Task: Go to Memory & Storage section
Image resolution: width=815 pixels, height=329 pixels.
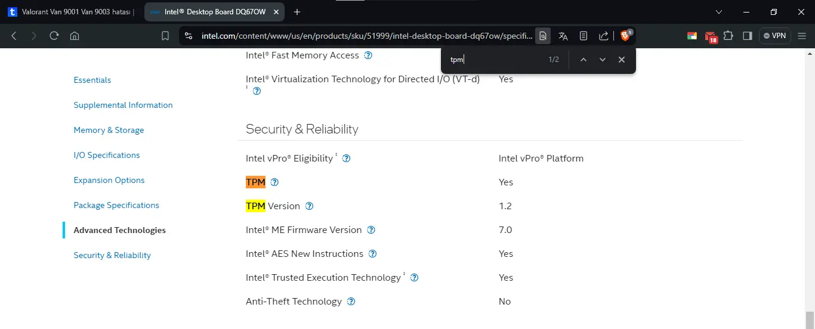Action: tap(109, 130)
